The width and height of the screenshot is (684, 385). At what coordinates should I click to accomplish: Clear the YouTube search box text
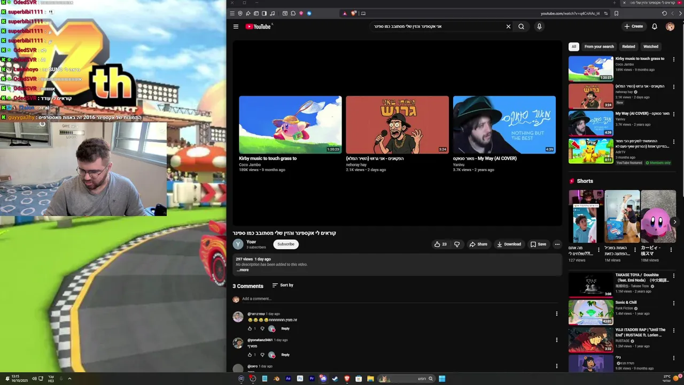point(508,26)
